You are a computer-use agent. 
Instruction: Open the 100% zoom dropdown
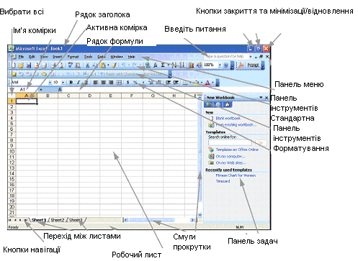[x=220, y=65]
